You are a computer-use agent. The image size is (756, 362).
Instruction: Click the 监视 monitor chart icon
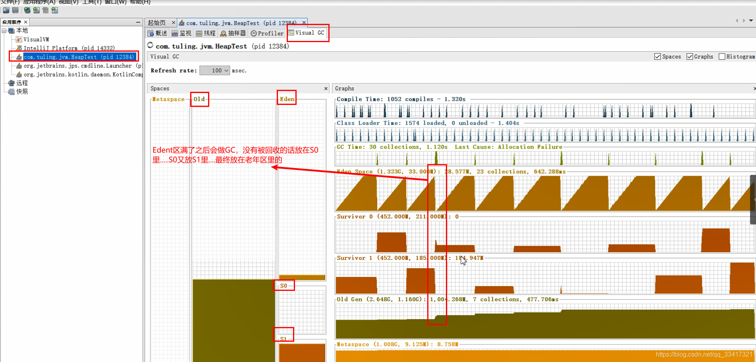click(175, 33)
